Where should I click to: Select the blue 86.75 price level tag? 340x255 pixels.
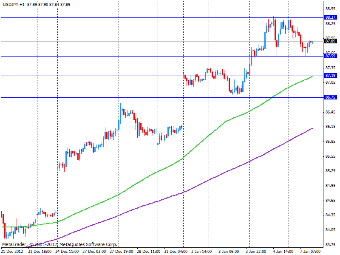(331, 97)
